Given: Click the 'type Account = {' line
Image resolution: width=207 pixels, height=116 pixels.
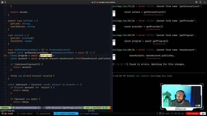Looking at the screenshot, I should 18,35.
